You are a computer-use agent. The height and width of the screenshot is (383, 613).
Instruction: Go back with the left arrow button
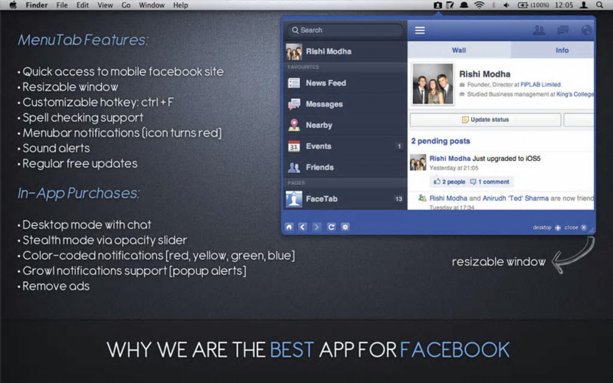click(302, 227)
